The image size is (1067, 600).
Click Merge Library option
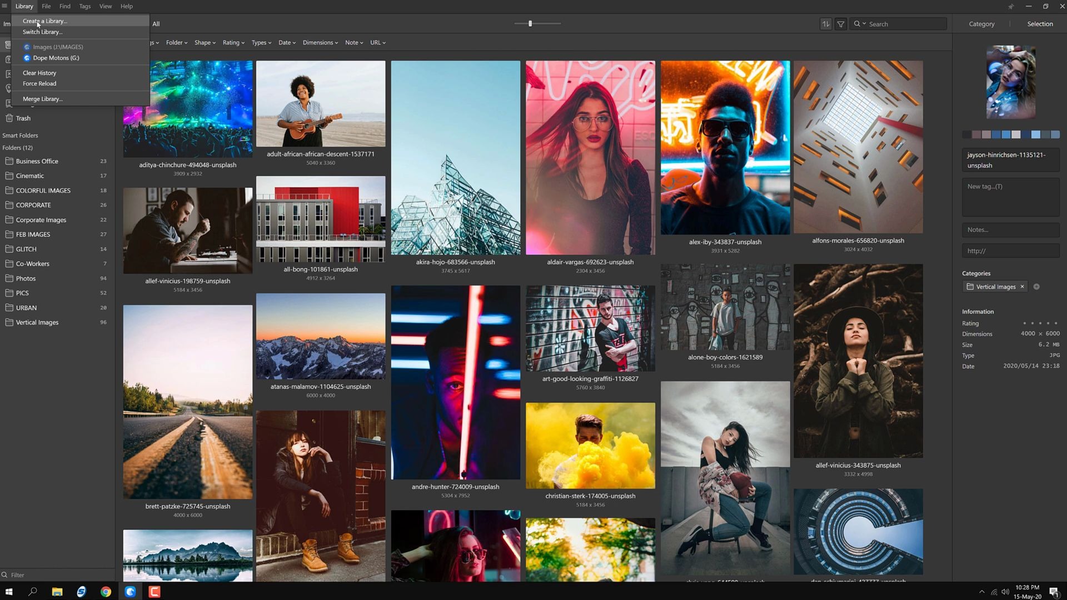[42, 99]
